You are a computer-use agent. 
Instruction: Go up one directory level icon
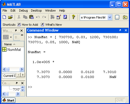pyautogui.click(x=125, y=17)
